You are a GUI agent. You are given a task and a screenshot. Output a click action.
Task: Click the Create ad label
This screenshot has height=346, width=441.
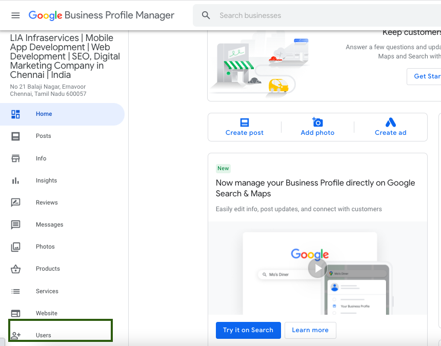coord(391,133)
